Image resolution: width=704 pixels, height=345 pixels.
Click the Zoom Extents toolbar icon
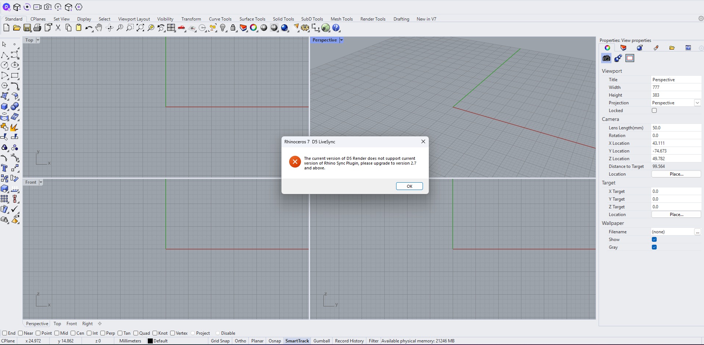140,28
